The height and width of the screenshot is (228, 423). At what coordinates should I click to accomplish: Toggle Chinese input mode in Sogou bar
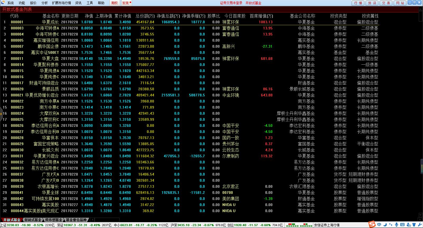point(379,225)
